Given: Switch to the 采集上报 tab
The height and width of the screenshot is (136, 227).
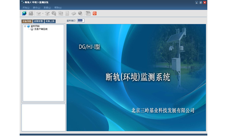Looking at the screenshot, I should pos(50,21).
